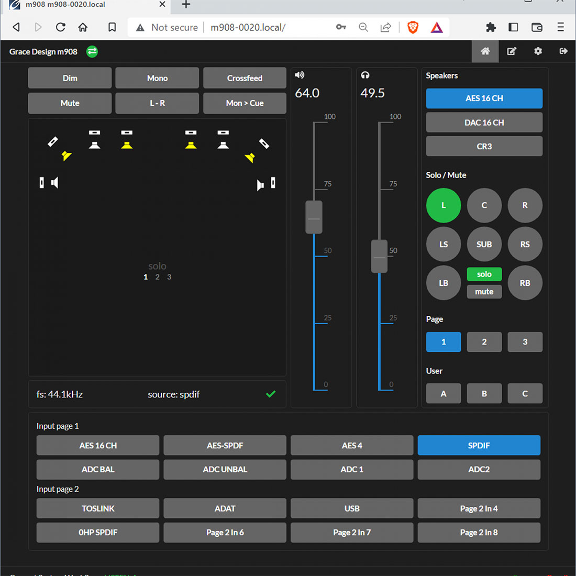Toggle the Mute button
576x576 pixels.
[70, 103]
